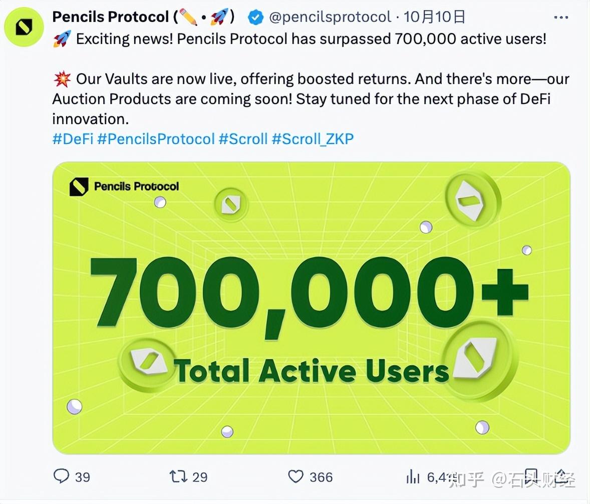Click the 366 likes count
The width and height of the screenshot is (590, 504).
pyautogui.click(x=323, y=477)
